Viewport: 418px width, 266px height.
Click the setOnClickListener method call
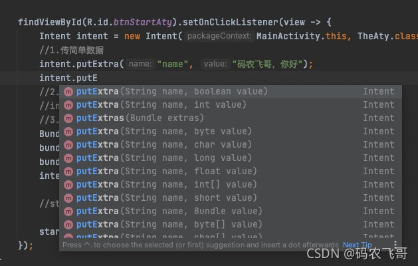point(231,22)
